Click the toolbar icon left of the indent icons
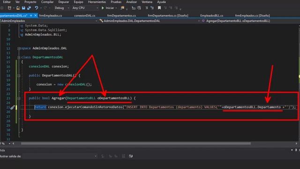Viewport: 300px width, 169px height. point(134,8)
